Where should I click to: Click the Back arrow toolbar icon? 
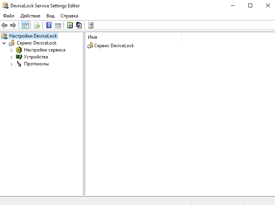pyautogui.click(x=4, y=25)
